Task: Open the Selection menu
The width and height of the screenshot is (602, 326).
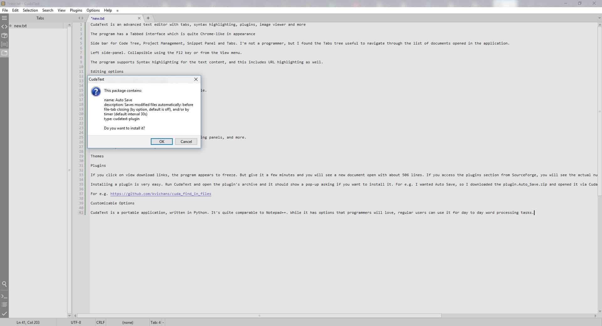Action: click(x=30, y=10)
